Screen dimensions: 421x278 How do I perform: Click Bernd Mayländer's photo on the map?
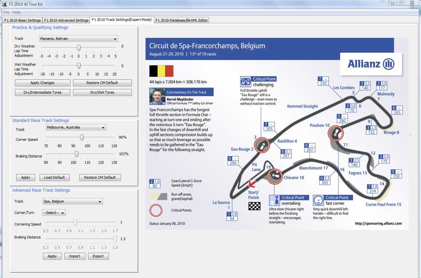coord(157,97)
